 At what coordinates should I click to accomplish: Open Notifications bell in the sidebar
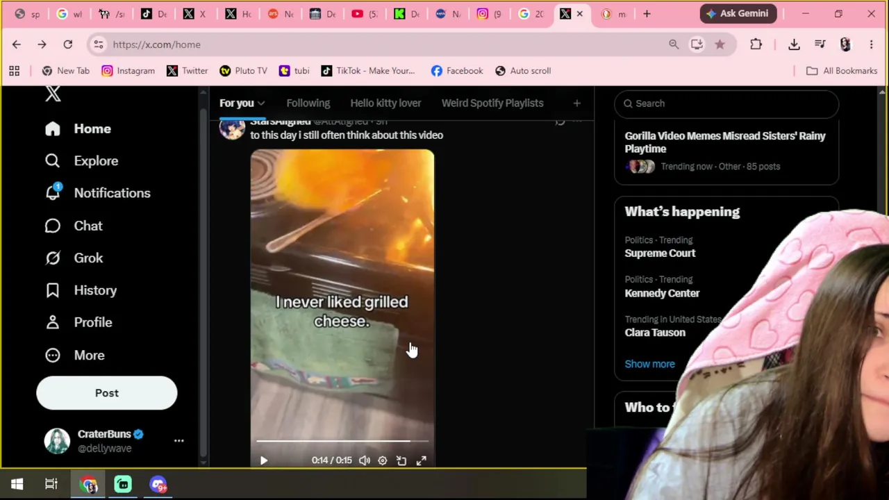pos(53,192)
